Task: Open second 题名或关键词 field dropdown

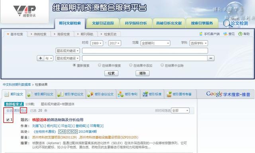Action: (x=68, y=58)
